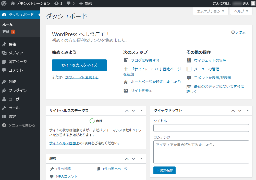256x180 pixels.
Task: Dismiss welcome panel with 非表示
Action: 239,32
